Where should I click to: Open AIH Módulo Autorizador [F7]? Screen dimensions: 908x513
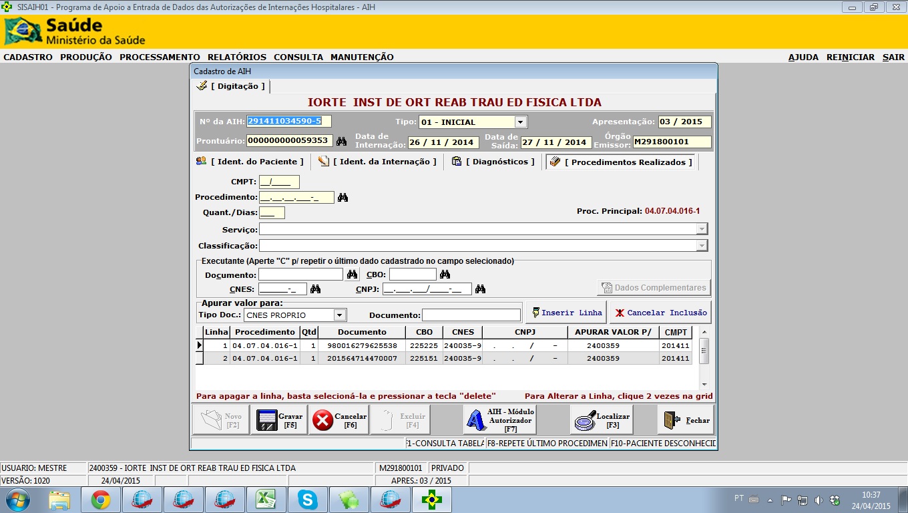(499, 420)
